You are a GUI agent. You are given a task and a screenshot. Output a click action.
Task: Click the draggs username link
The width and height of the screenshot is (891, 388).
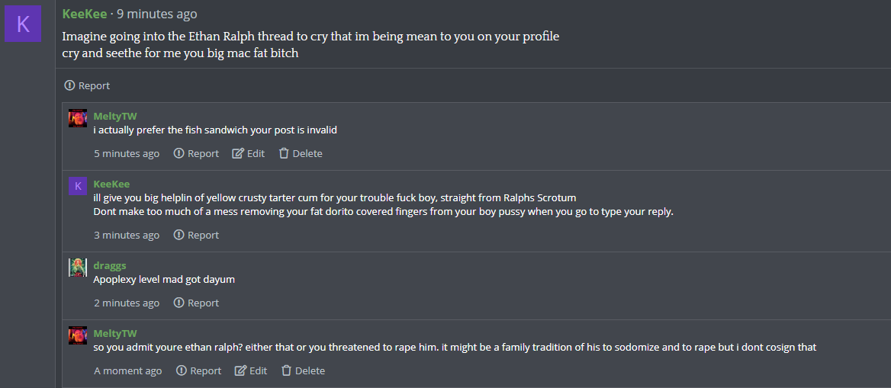point(110,266)
